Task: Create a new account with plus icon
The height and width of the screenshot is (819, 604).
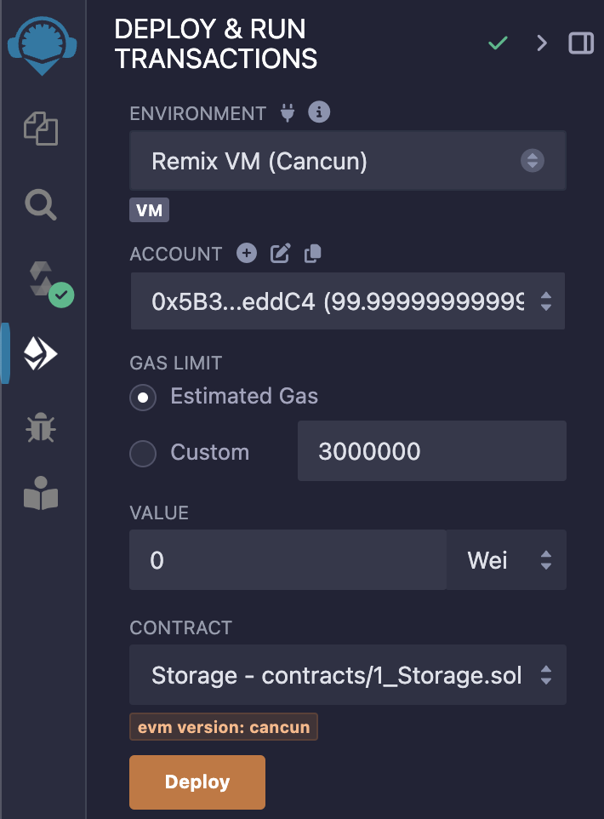Action: (247, 254)
